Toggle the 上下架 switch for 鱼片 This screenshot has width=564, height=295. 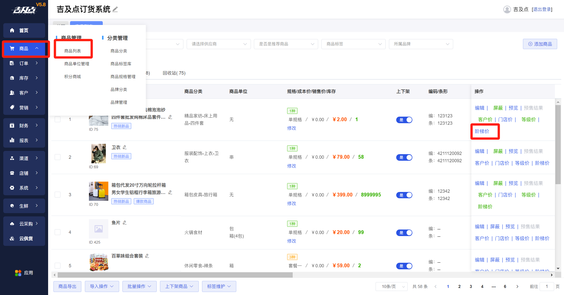(404, 233)
